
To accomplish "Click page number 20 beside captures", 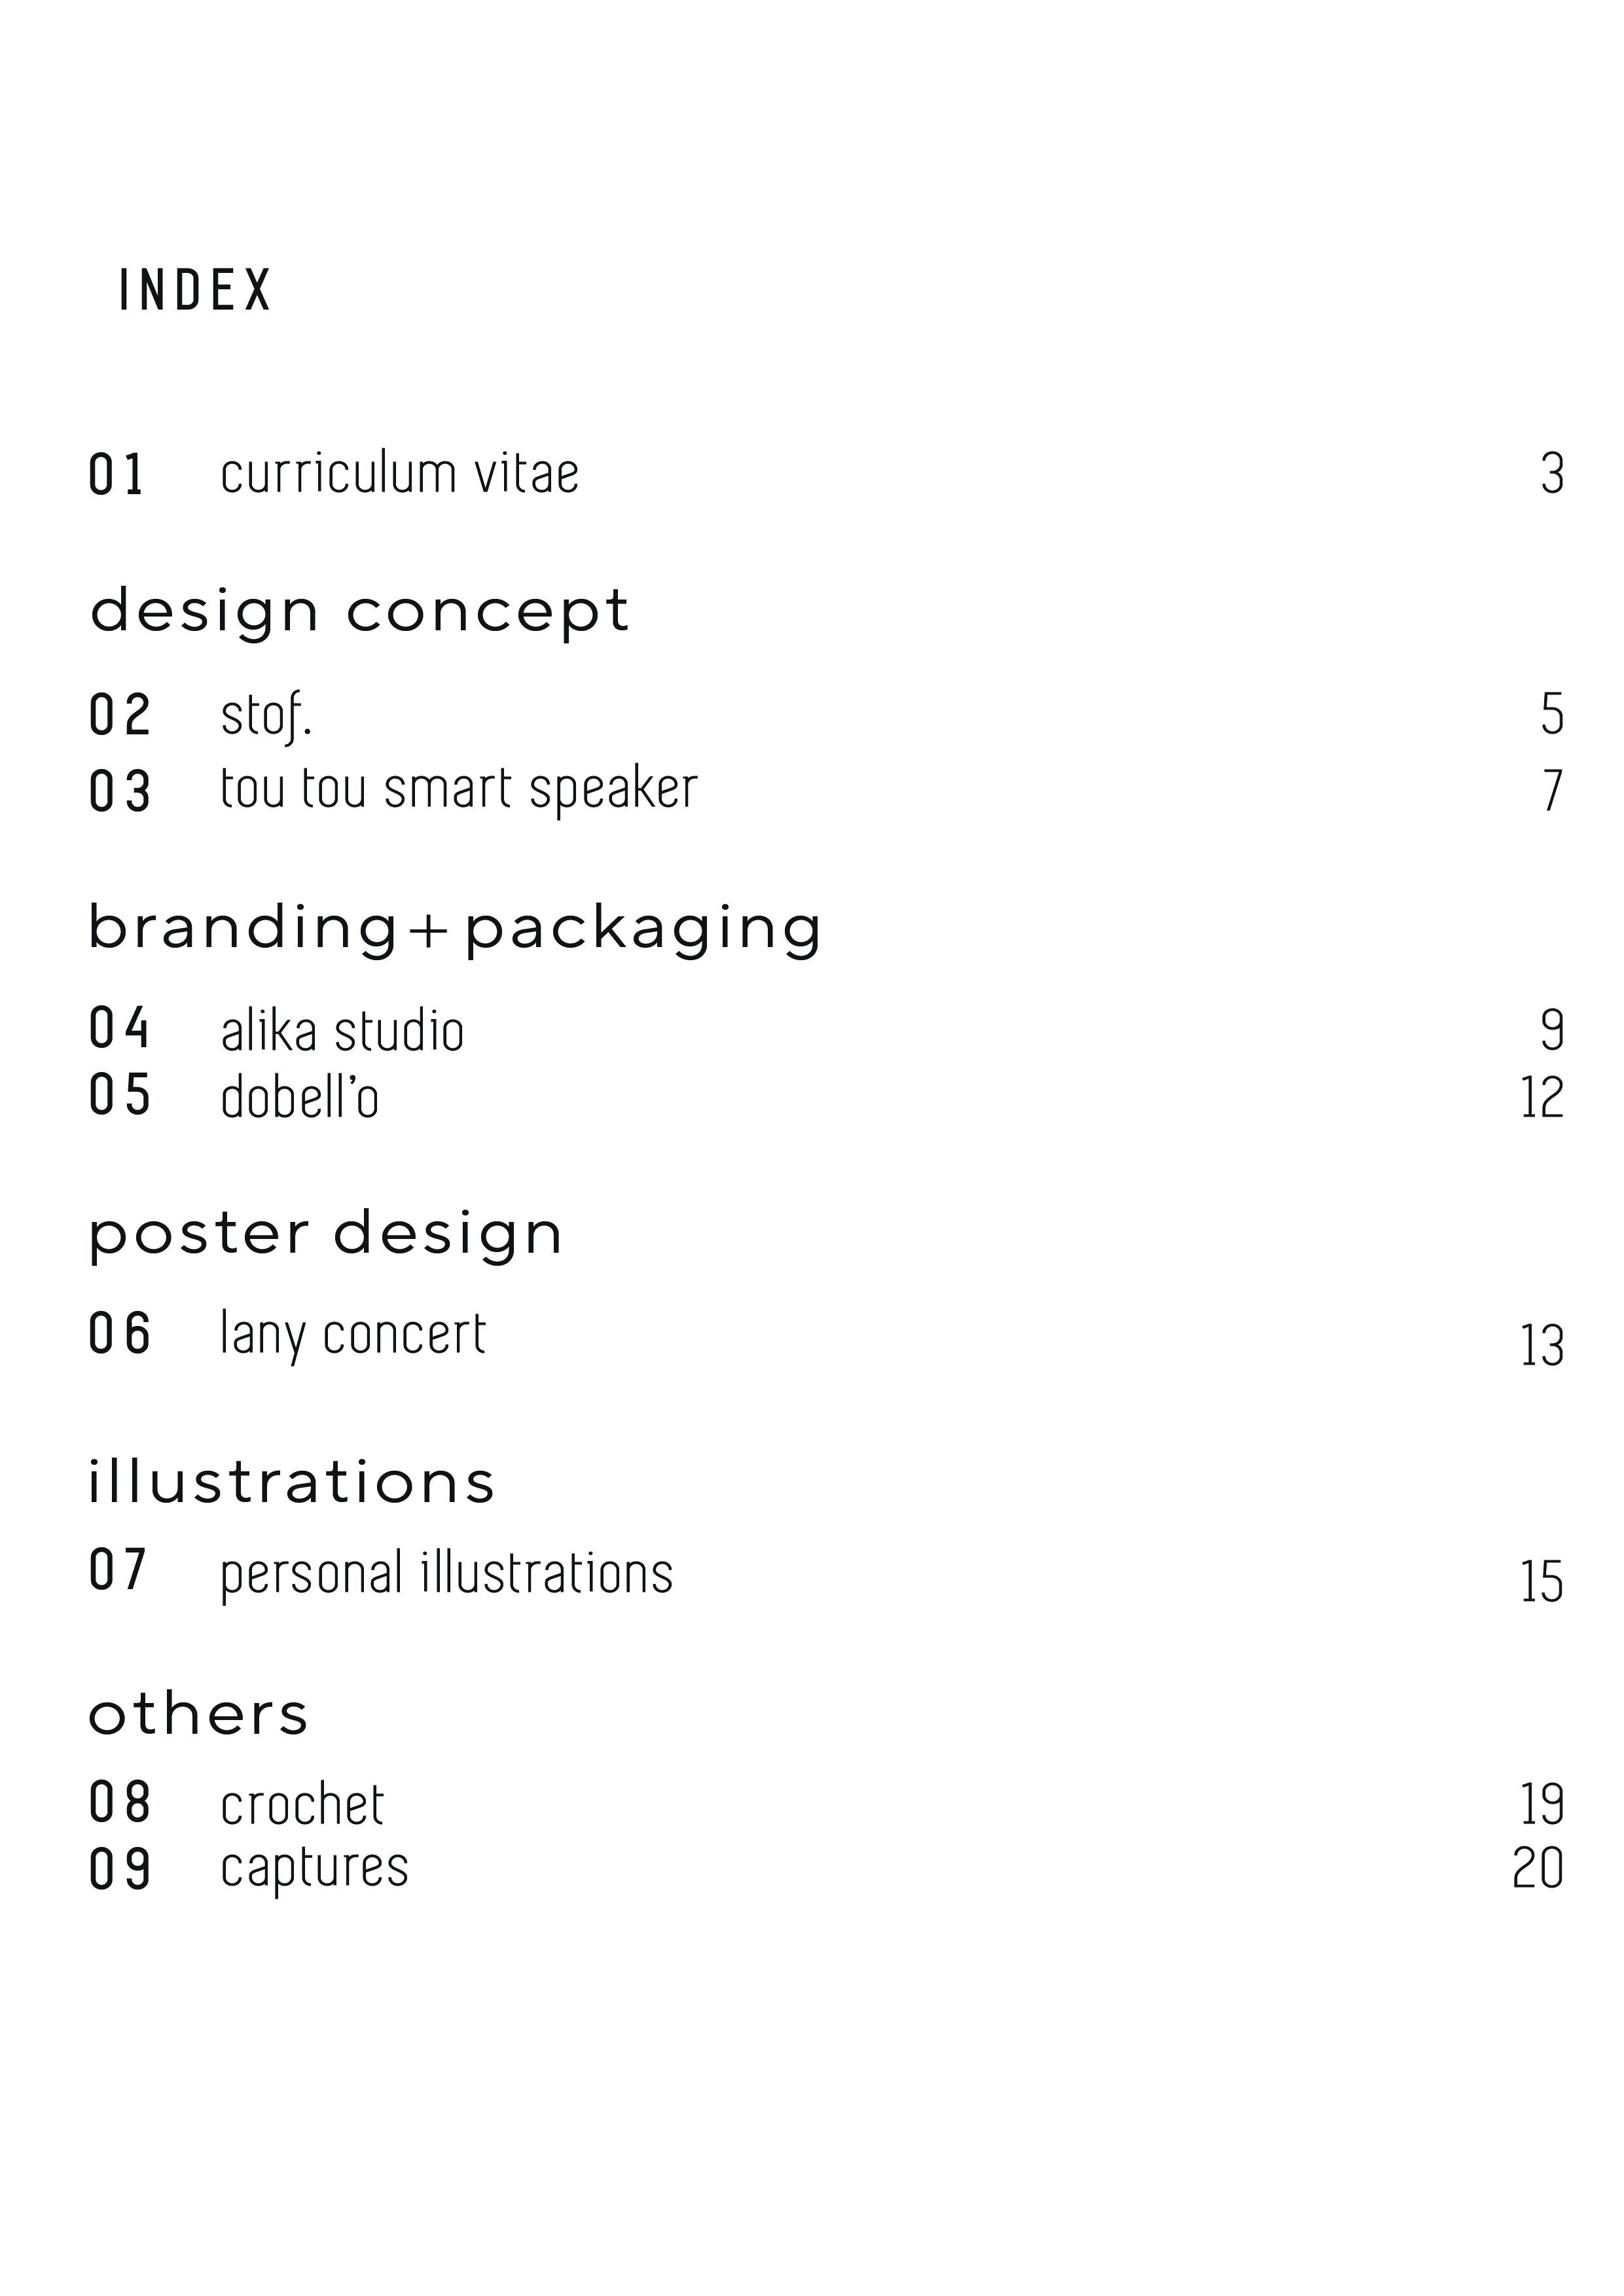I will point(1538,1868).
